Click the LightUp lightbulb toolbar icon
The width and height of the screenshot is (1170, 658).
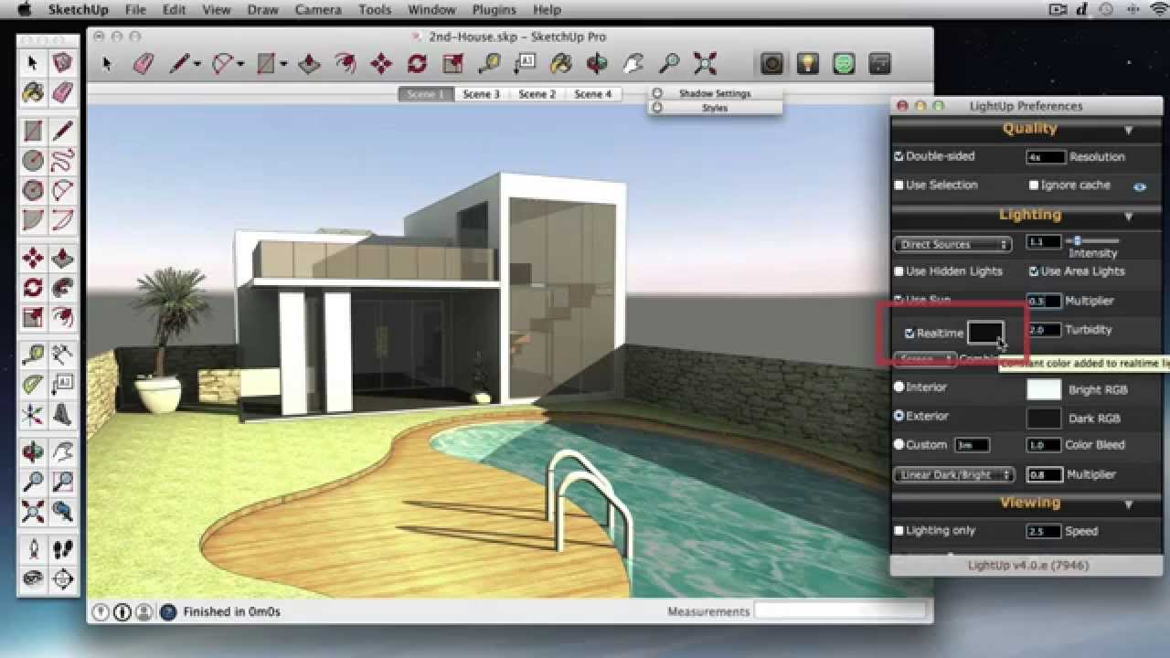click(807, 63)
